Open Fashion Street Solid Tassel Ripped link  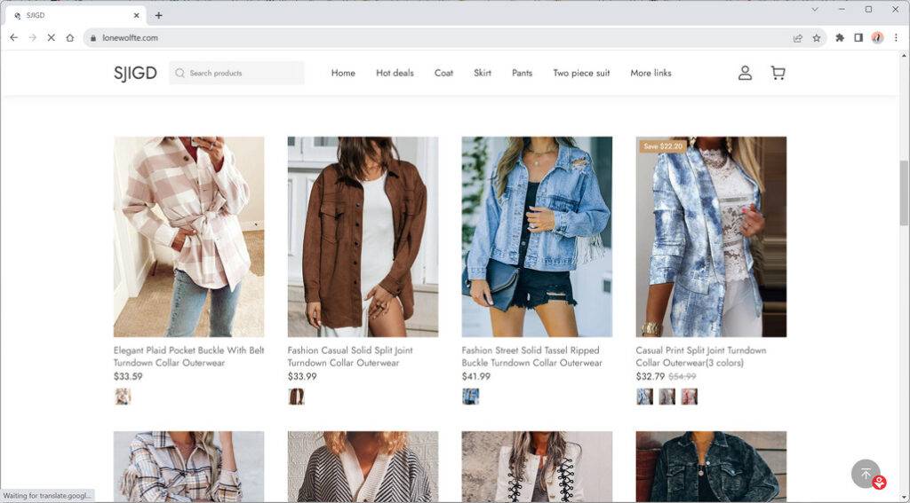[531, 357]
